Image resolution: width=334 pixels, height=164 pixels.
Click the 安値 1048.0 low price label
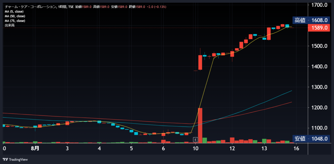(311, 139)
